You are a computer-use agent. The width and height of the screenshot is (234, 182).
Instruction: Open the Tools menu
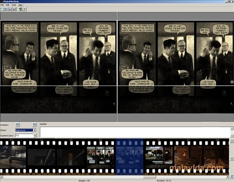[14, 5]
